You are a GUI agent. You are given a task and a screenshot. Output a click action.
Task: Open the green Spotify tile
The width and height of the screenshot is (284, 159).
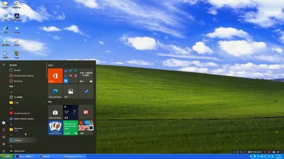[x=71, y=128]
